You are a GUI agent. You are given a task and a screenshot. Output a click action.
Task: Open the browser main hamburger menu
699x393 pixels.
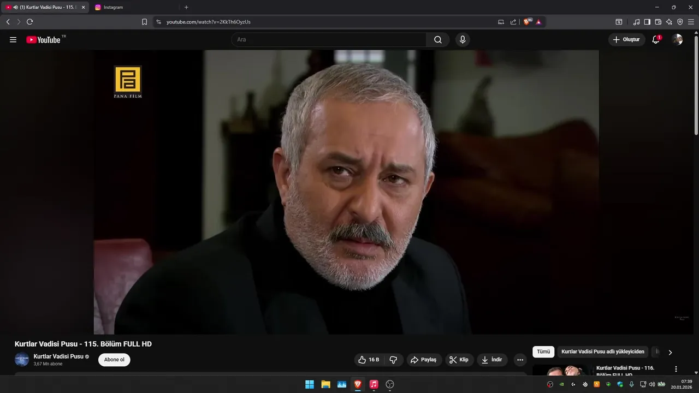(x=691, y=22)
